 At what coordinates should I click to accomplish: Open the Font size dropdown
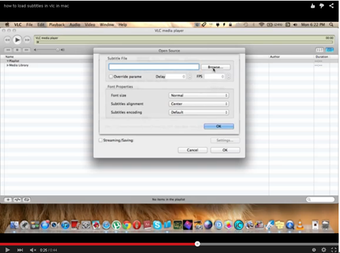click(198, 95)
